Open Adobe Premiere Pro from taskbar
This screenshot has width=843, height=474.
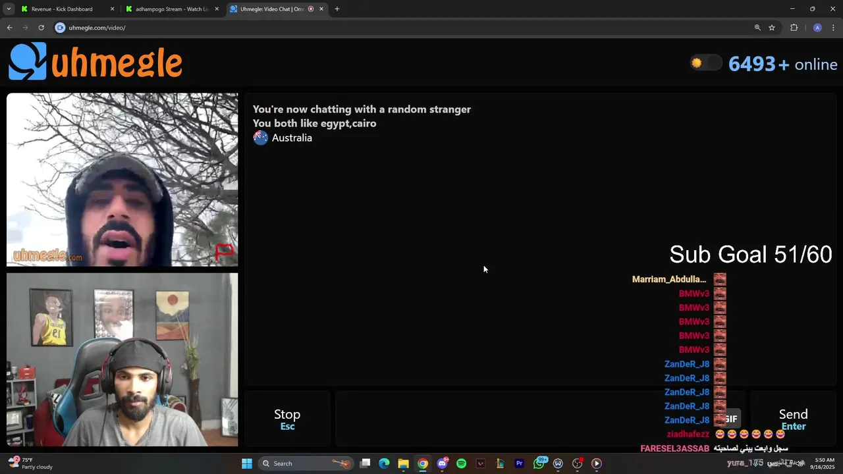(x=519, y=463)
